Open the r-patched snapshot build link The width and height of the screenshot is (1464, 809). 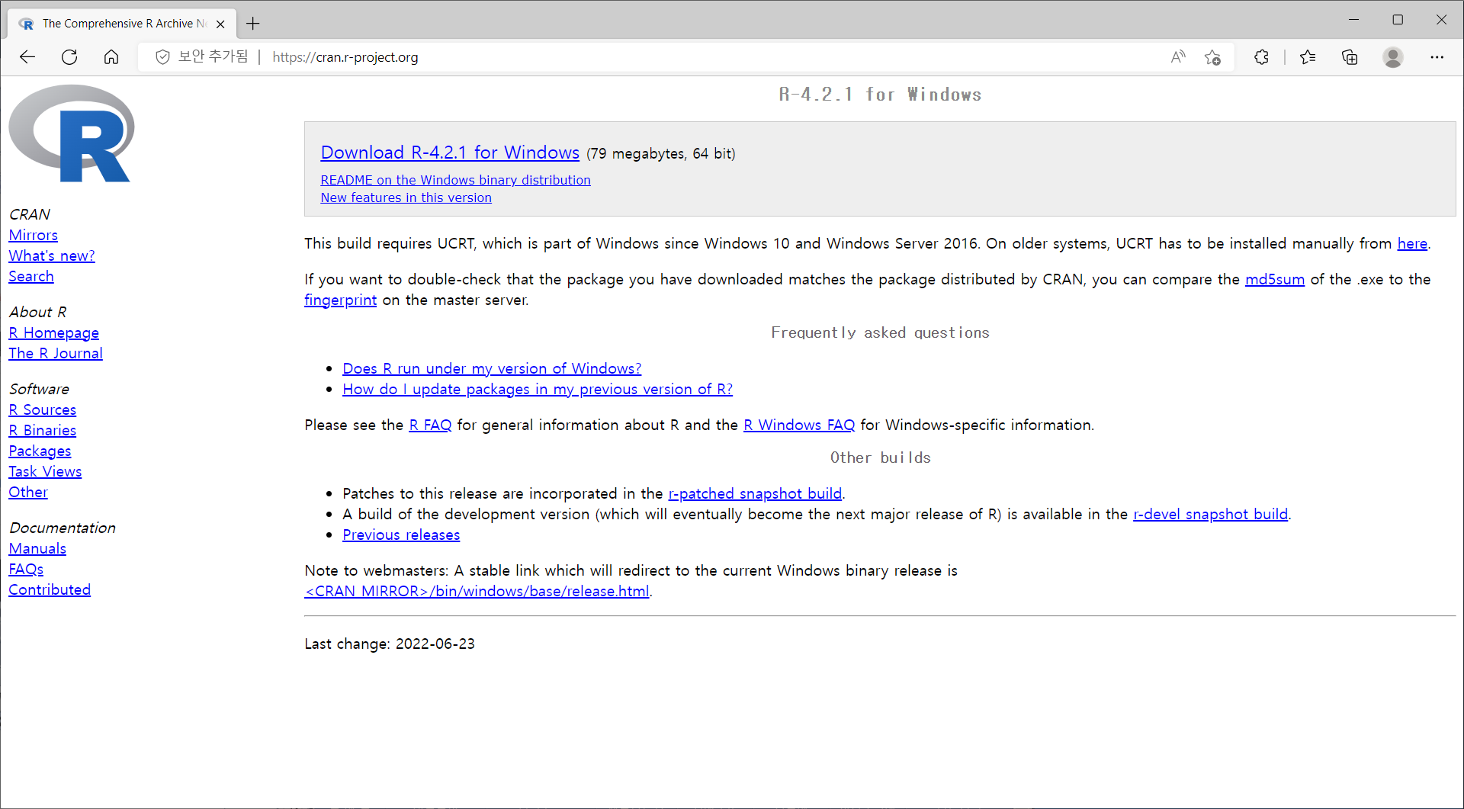click(x=755, y=493)
